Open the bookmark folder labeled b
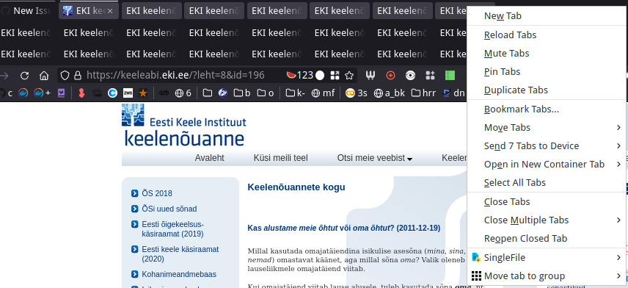The height and width of the screenshot is (288, 628). pyautogui.click(x=242, y=93)
